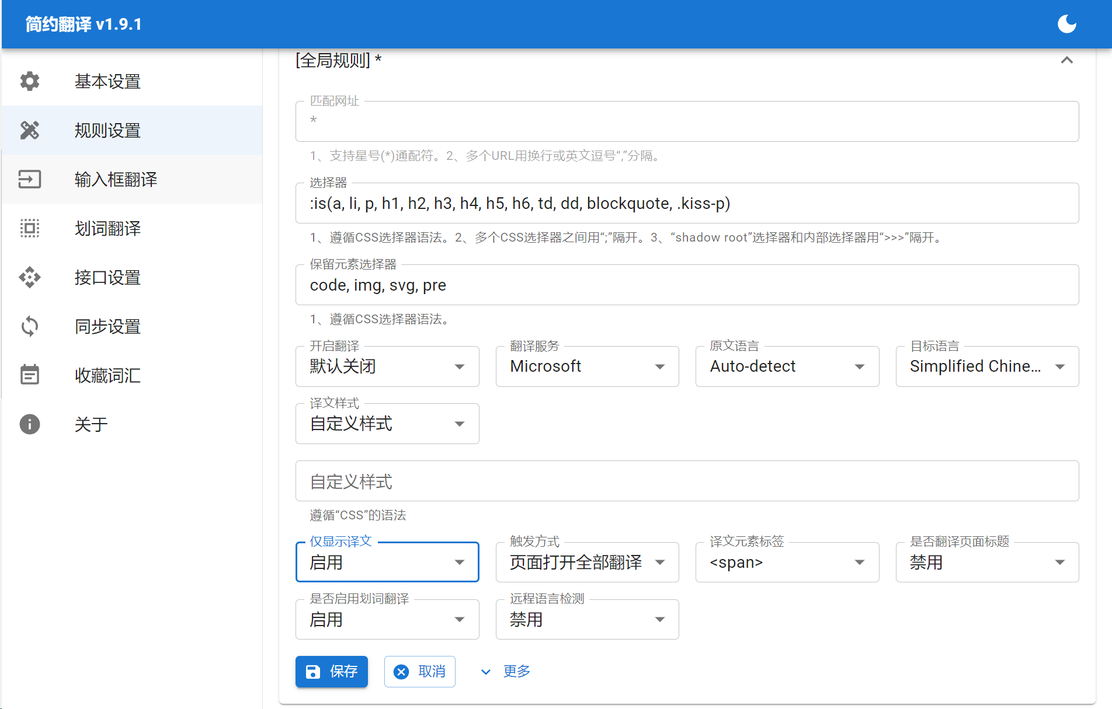This screenshot has width=1112, height=709.
Task: Click the gear icon for 基本设置
Action: (x=30, y=81)
